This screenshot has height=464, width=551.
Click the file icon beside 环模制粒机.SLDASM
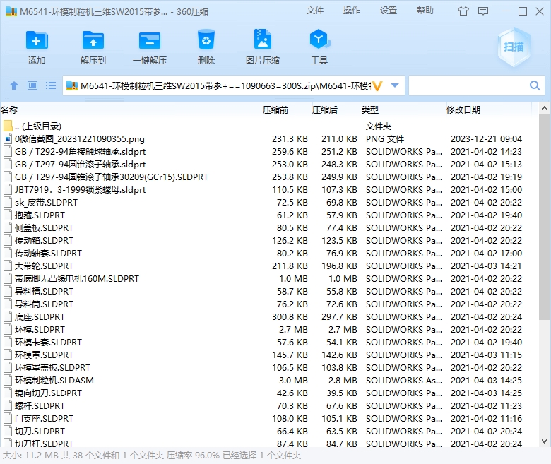pyautogui.click(x=8, y=380)
